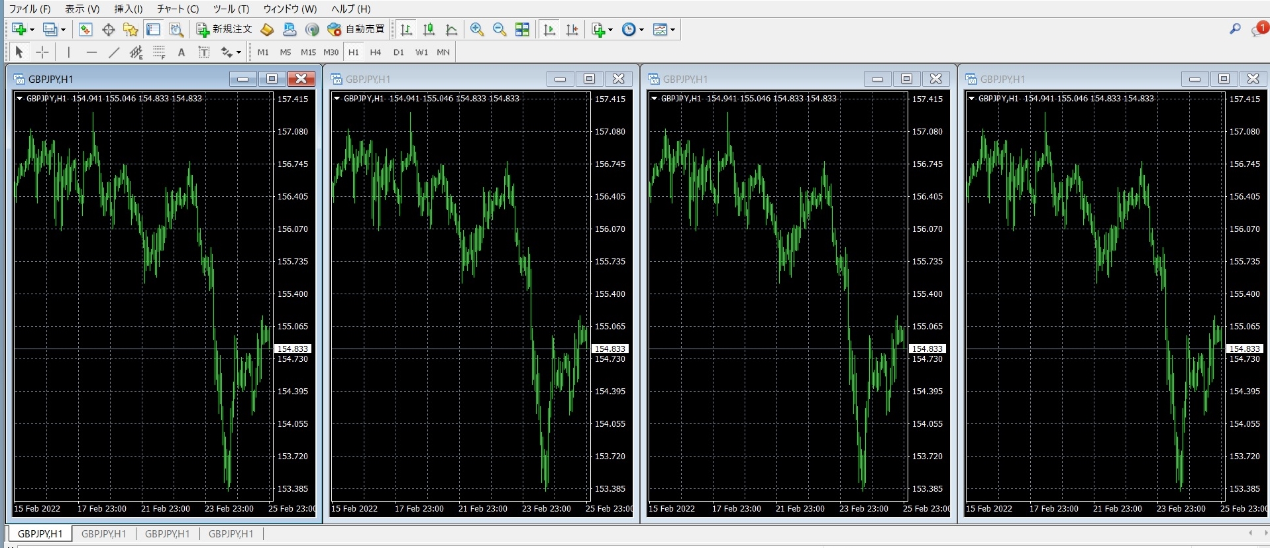Image resolution: width=1270 pixels, height=548 pixels.
Task: Tile windows using the grid icon
Action: click(x=522, y=29)
